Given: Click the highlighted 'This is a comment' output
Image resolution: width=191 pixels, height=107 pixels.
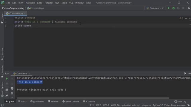Looking at the screenshot, I should pyautogui.click(x=30, y=82).
